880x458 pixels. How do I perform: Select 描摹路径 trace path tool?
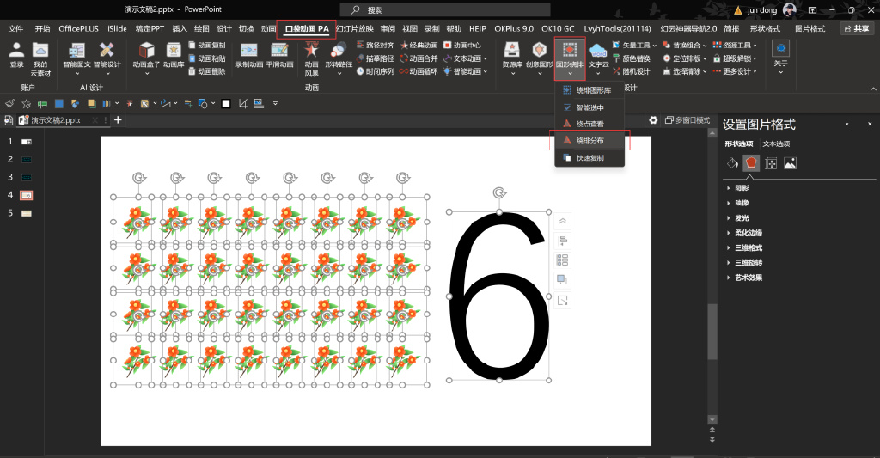[x=375, y=58]
